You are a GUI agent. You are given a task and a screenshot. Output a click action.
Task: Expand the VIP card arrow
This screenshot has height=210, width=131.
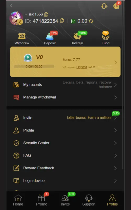[x=116, y=62]
